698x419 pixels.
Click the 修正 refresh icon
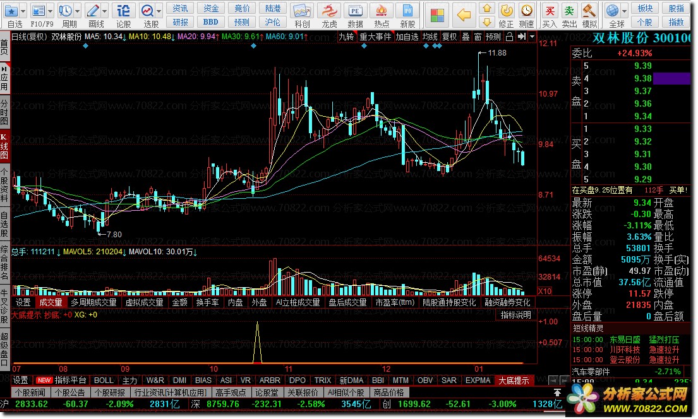click(x=506, y=11)
